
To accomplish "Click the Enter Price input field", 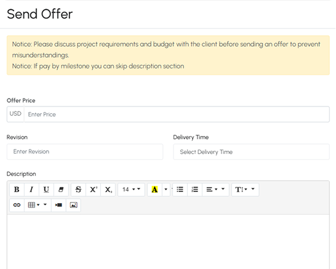I will (x=177, y=114).
